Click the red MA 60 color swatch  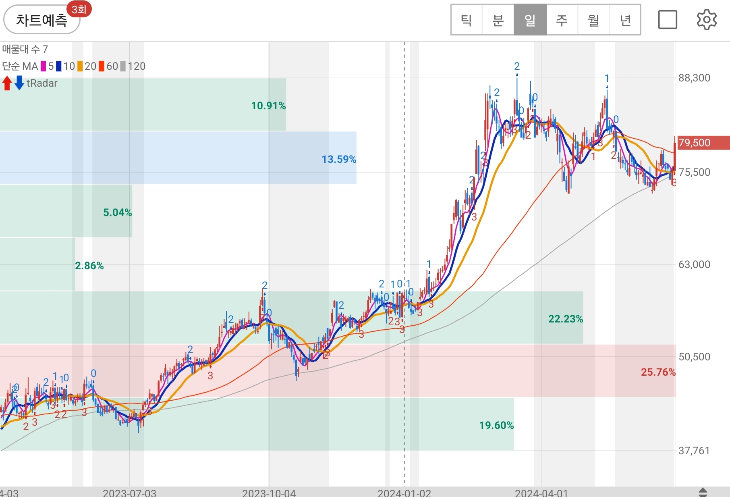click(102, 66)
